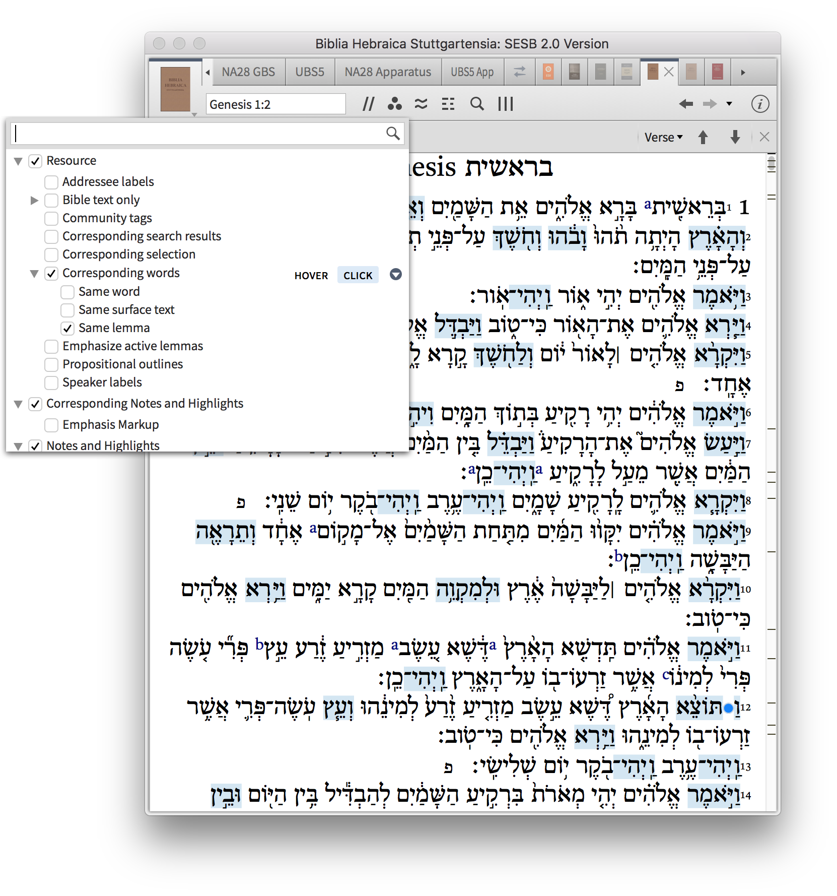Click footnote marker b in verse 9
837x896 pixels.
point(618,556)
